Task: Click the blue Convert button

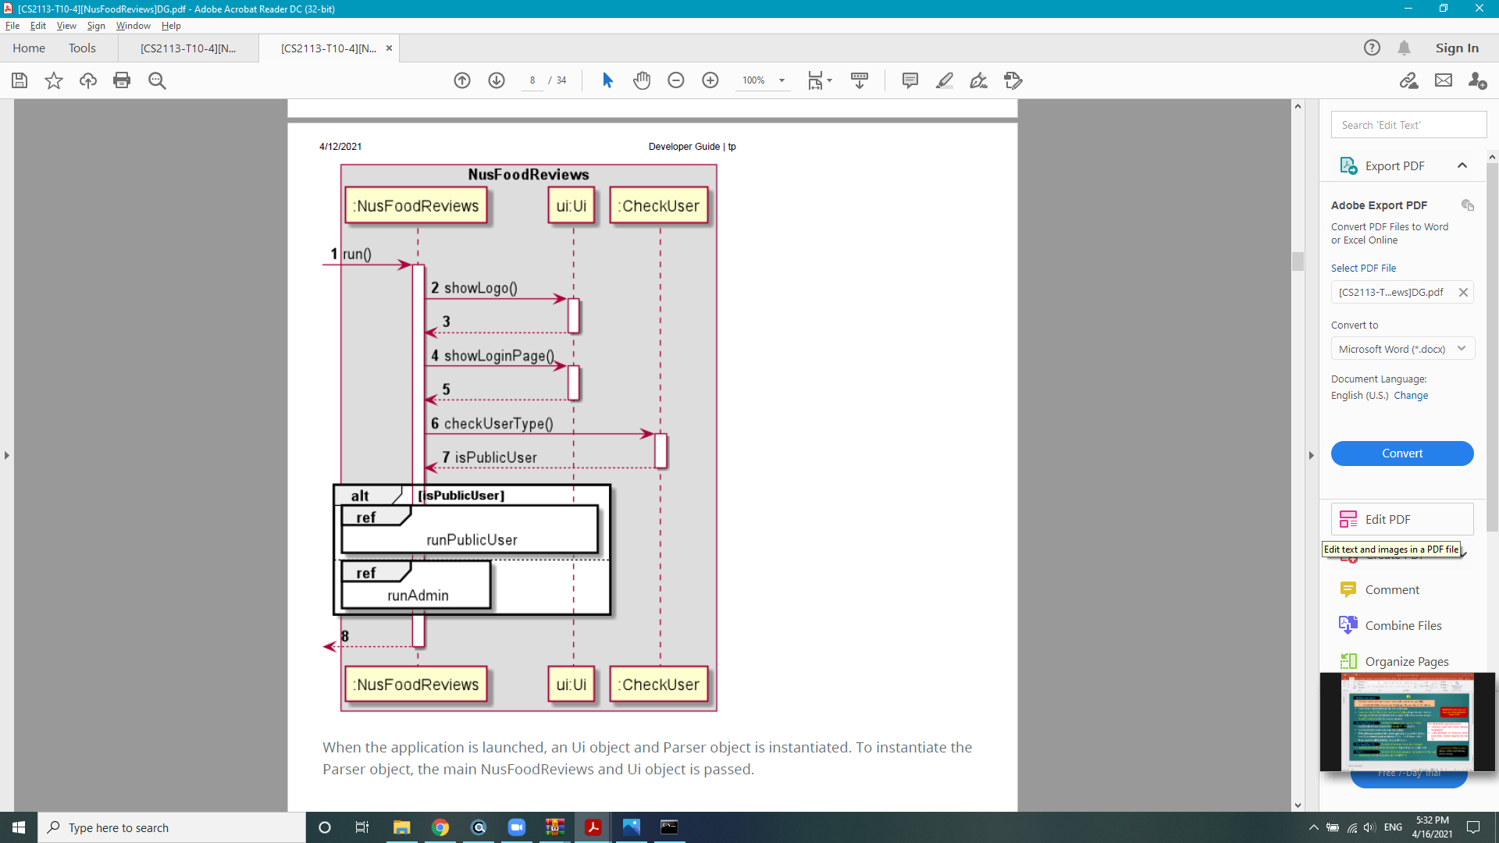Action: 1402,454
